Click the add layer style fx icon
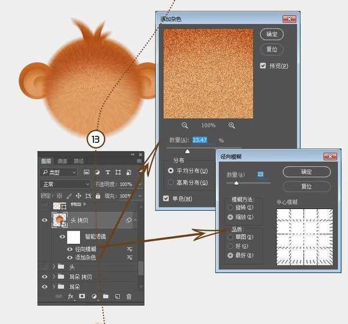The image size is (348, 324). pos(71,296)
